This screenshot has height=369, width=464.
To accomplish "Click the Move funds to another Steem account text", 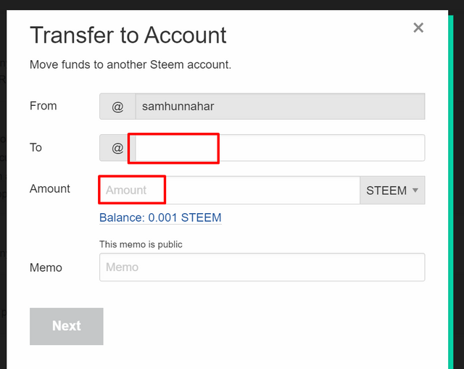I will [x=130, y=65].
